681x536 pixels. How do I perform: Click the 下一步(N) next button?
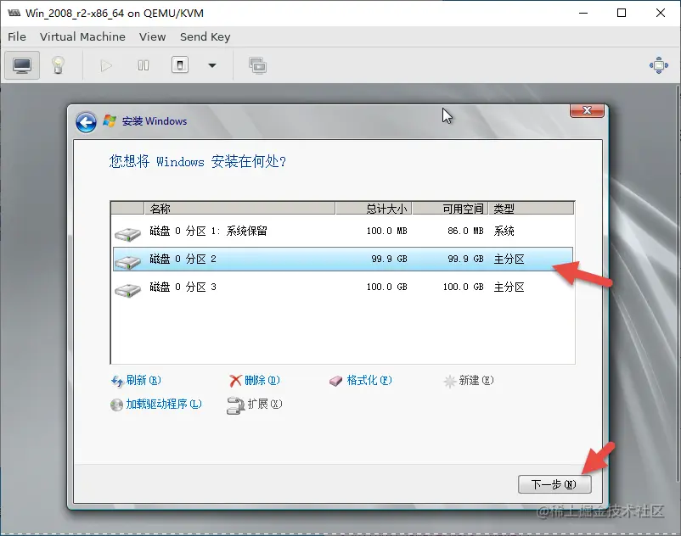pyautogui.click(x=554, y=484)
